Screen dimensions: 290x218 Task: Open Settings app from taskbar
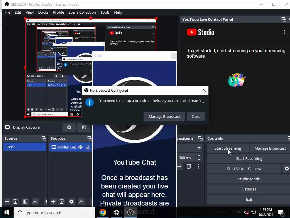(116, 212)
